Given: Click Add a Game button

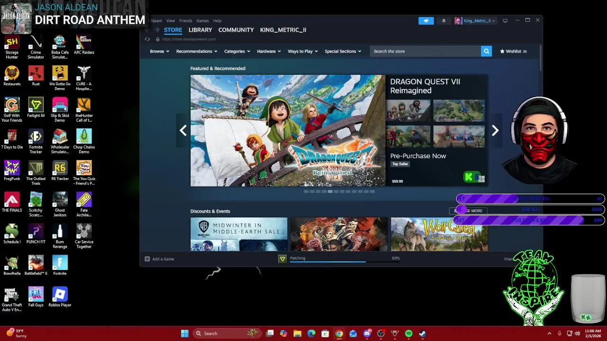Looking at the screenshot, I should [159, 259].
